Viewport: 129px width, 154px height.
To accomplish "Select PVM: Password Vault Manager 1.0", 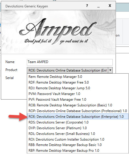I will point(78,94).
